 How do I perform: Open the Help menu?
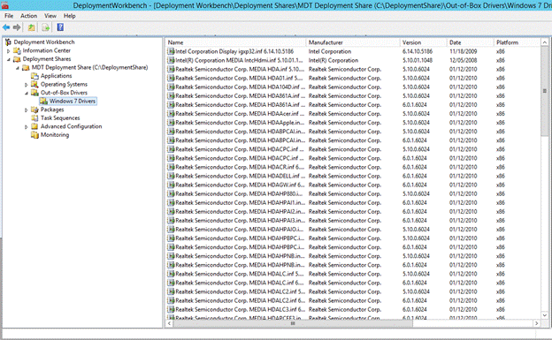click(x=69, y=16)
